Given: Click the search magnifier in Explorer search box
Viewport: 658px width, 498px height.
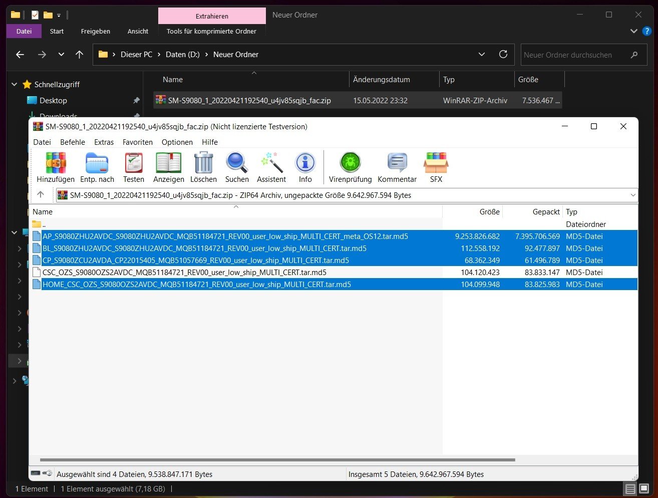Looking at the screenshot, I should click(x=634, y=55).
